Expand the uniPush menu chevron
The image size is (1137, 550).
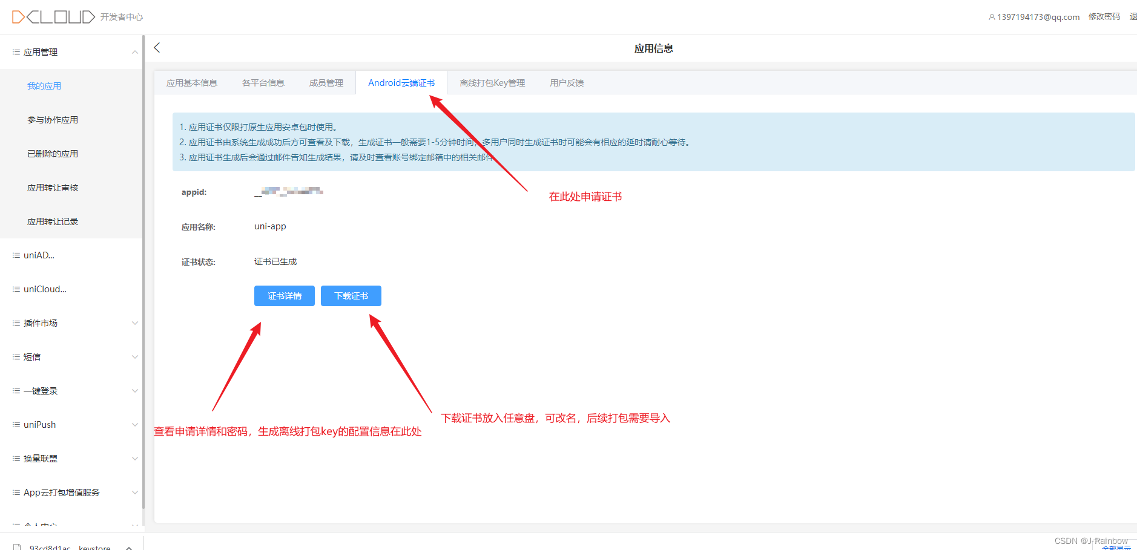(x=135, y=425)
